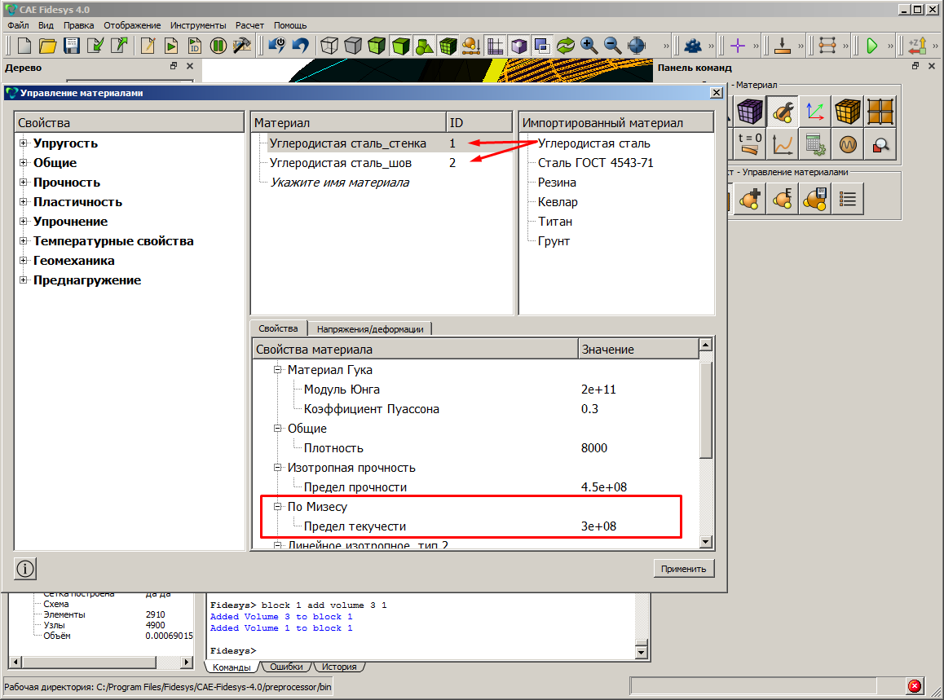The height and width of the screenshot is (700, 944).
Task: Click the hammer tool icon
Action: pos(242,46)
